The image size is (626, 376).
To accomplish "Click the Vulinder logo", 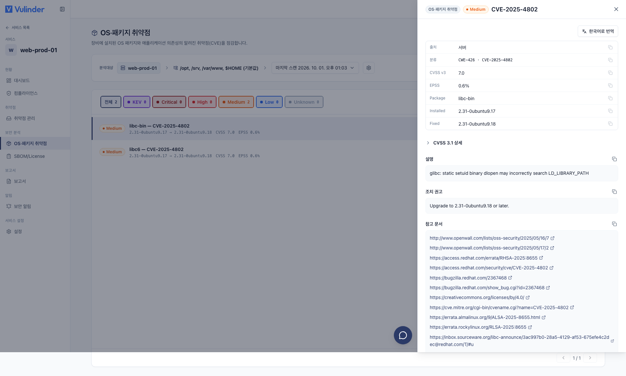I will tap(25, 9).
